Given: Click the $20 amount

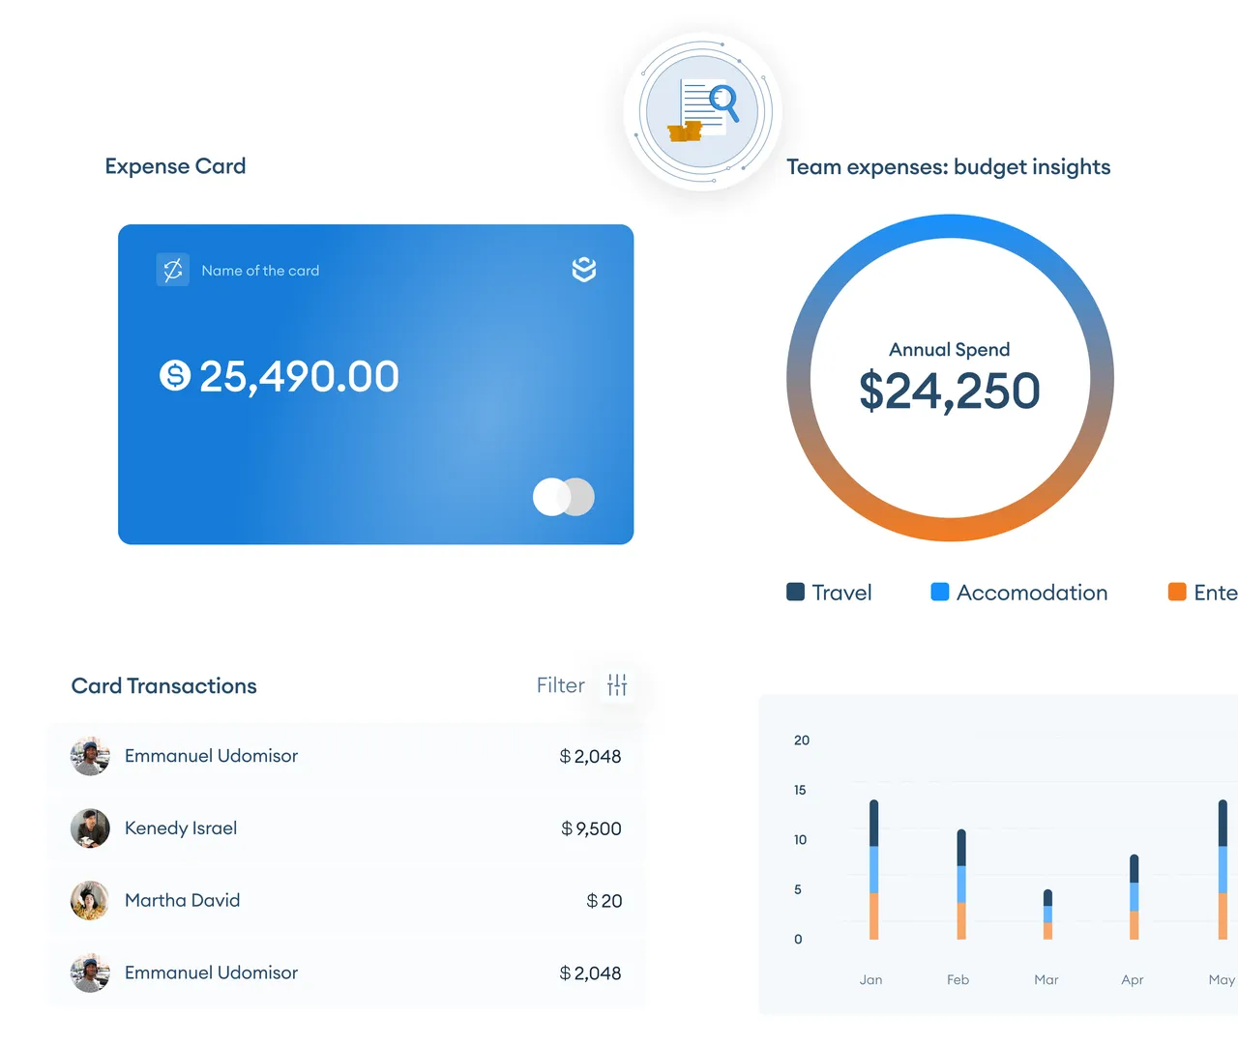Looking at the screenshot, I should pos(604,901).
